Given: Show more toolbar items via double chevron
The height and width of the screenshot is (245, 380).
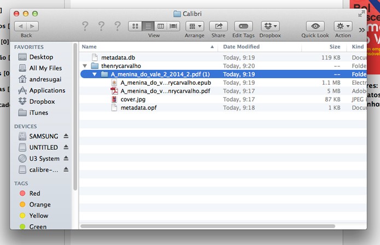Looking at the screenshot, I should [x=362, y=30].
